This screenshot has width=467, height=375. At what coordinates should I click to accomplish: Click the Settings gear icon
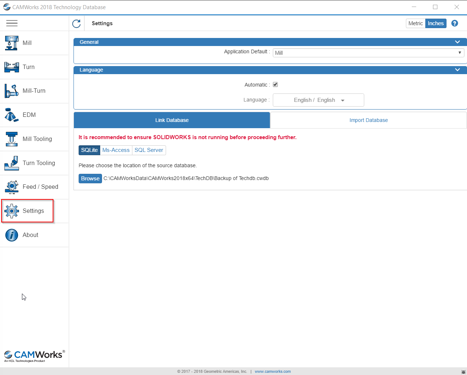coord(12,211)
